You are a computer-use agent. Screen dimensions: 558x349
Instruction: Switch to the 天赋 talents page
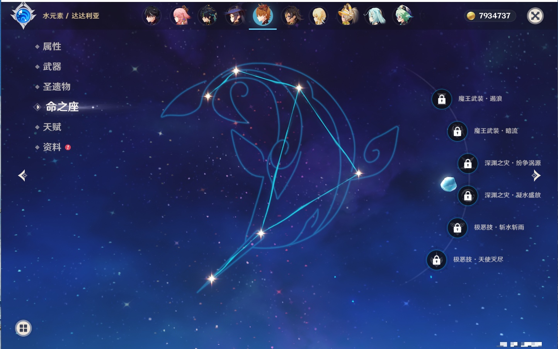click(x=52, y=127)
